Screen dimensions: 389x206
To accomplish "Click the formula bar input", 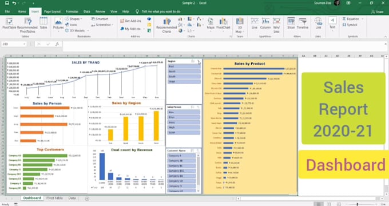I will click(x=223, y=46).
